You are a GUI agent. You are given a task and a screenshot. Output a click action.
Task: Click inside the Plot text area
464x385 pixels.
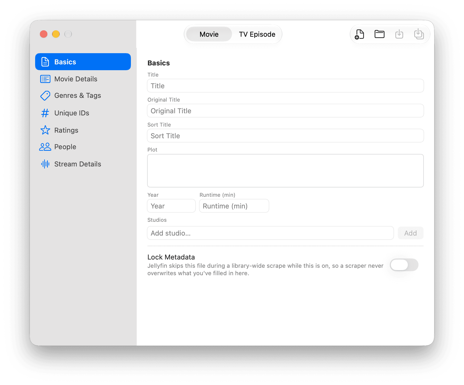tap(285, 171)
